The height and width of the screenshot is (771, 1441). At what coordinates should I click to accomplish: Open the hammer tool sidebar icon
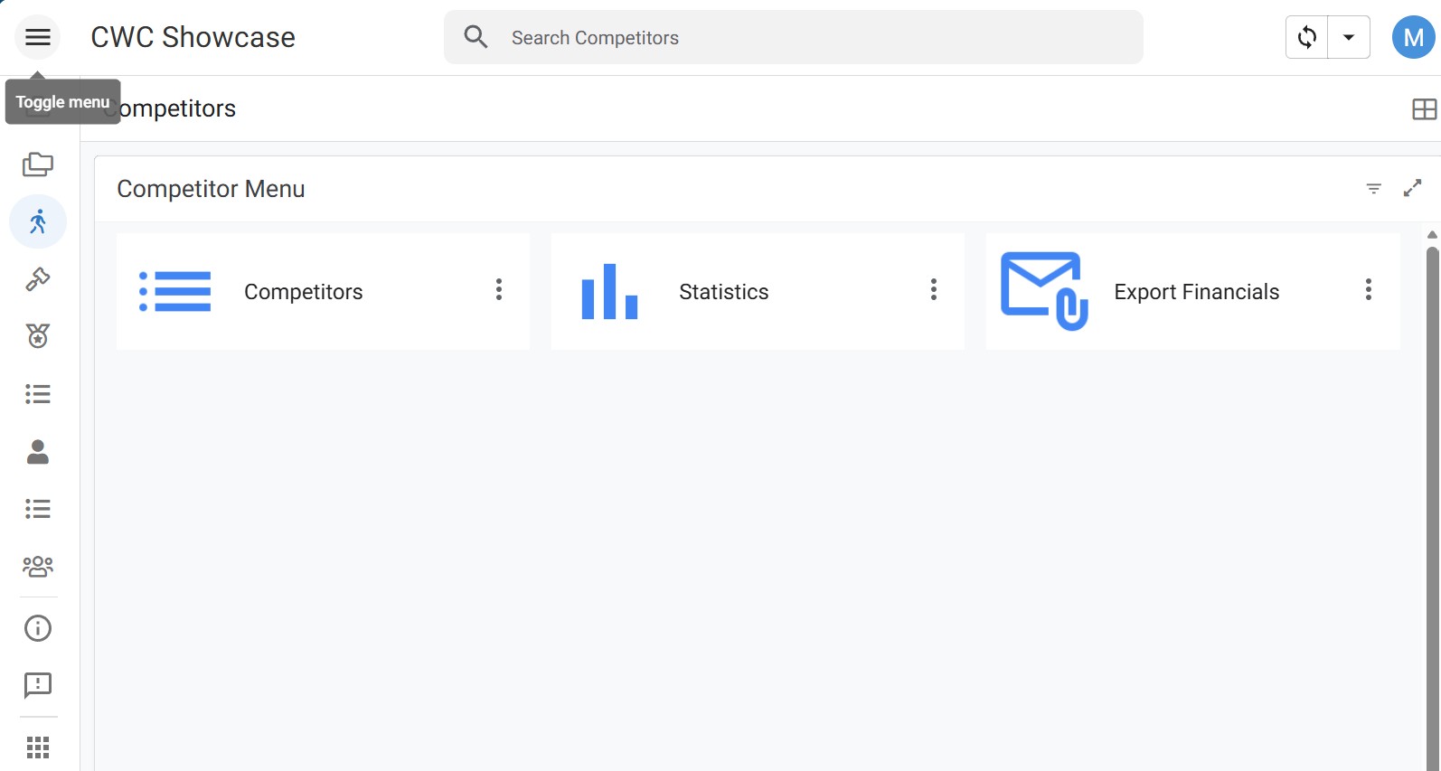37,279
